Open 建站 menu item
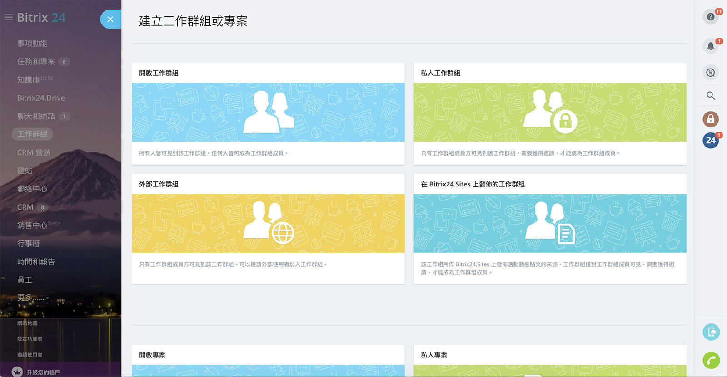Image resolution: width=727 pixels, height=377 pixels. (25, 171)
